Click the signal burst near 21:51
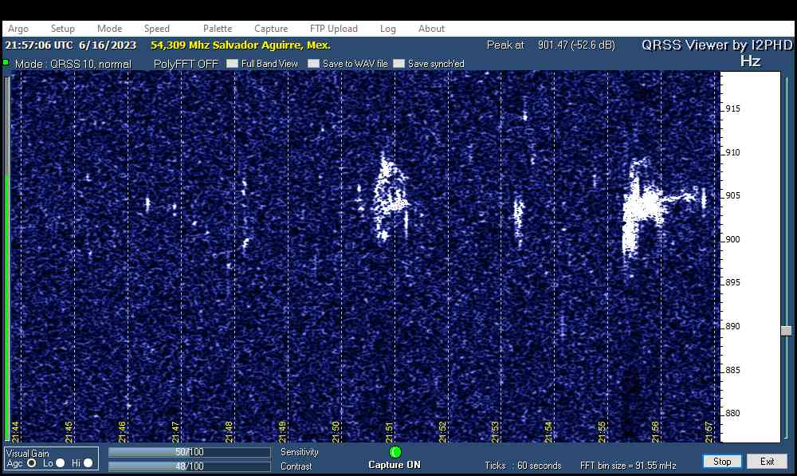797x476 pixels. pos(389,199)
